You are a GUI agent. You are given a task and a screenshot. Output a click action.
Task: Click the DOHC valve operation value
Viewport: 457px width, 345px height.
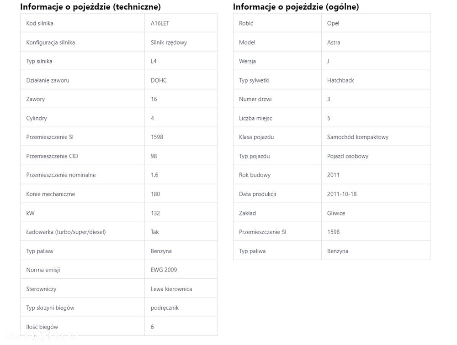pyautogui.click(x=159, y=80)
